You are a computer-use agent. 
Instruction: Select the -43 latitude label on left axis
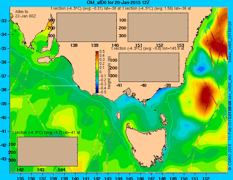tap(3, 159)
